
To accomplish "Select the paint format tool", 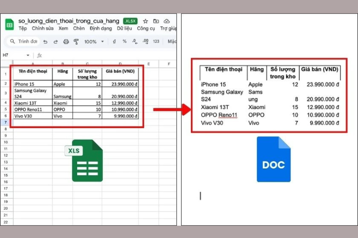I will point(76,42).
